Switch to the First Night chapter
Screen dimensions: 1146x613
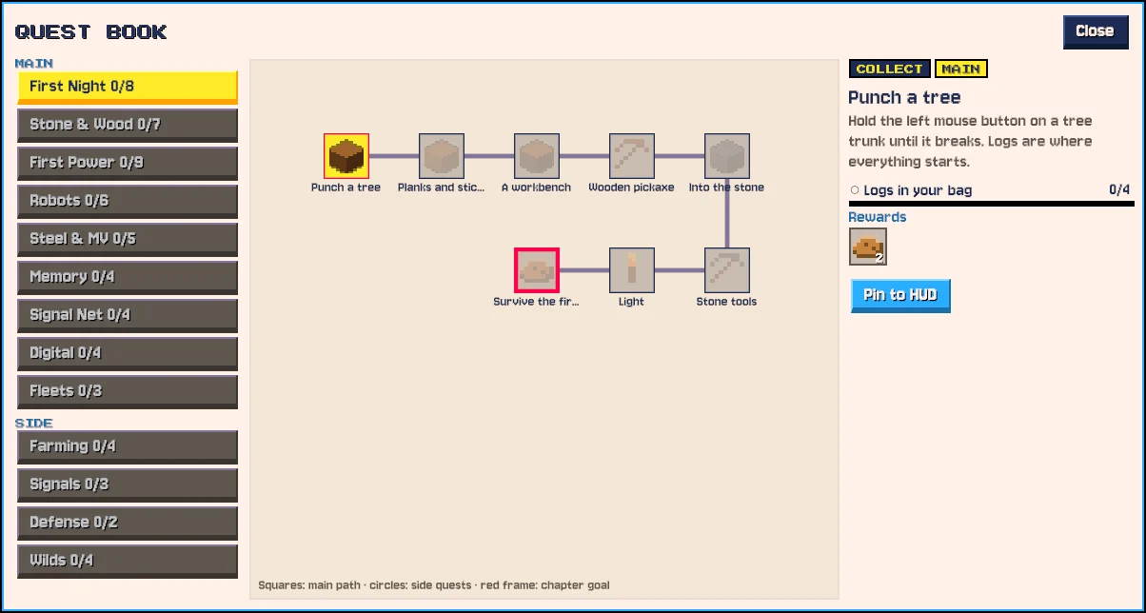(x=128, y=87)
